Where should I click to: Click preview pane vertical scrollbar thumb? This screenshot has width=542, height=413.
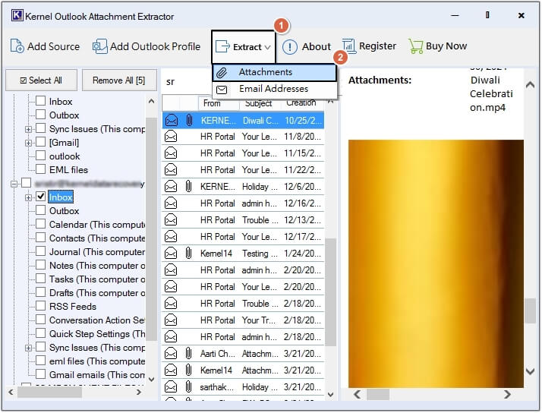pos(530,311)
